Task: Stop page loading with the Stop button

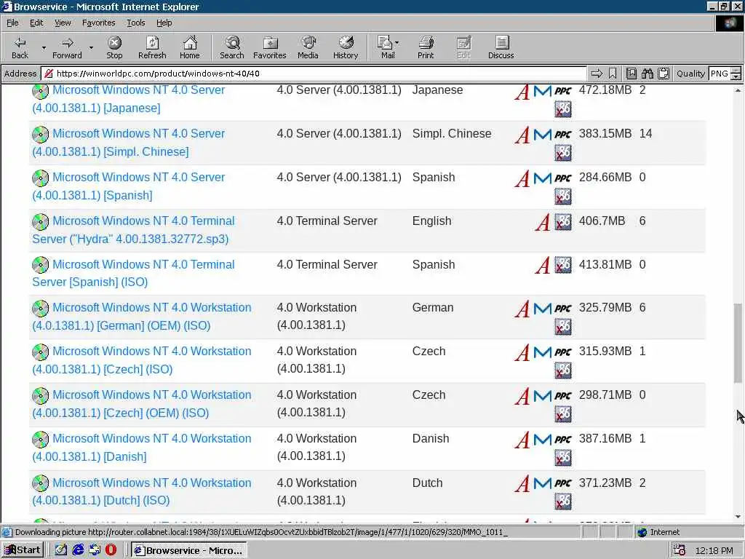Action: [114, 47]
